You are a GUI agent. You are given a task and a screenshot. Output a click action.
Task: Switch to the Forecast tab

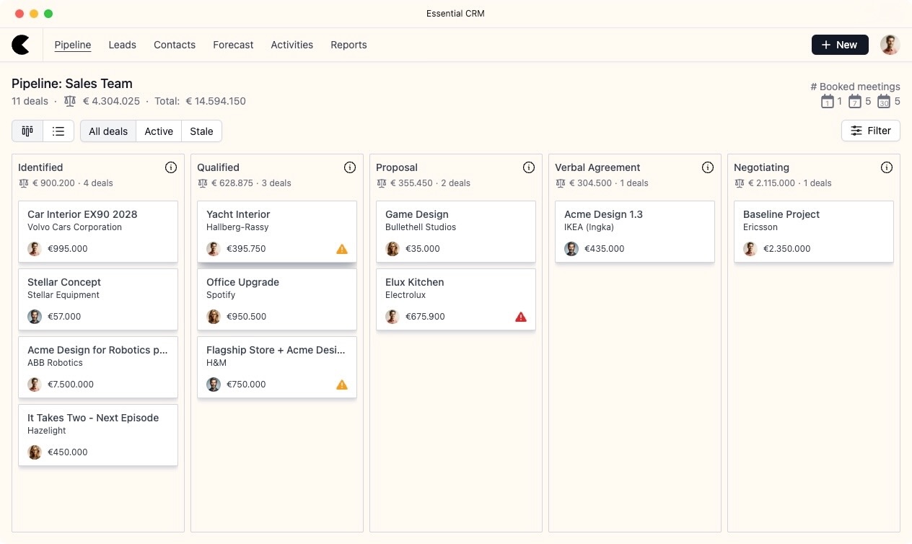coord(233,45)
